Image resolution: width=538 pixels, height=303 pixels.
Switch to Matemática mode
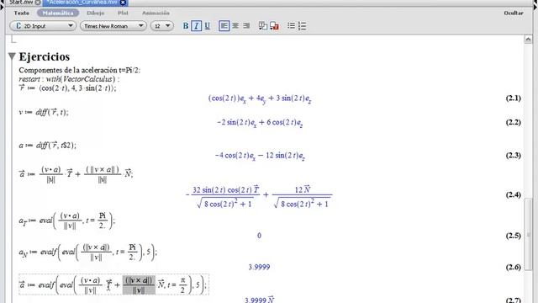tap(58, 13)
